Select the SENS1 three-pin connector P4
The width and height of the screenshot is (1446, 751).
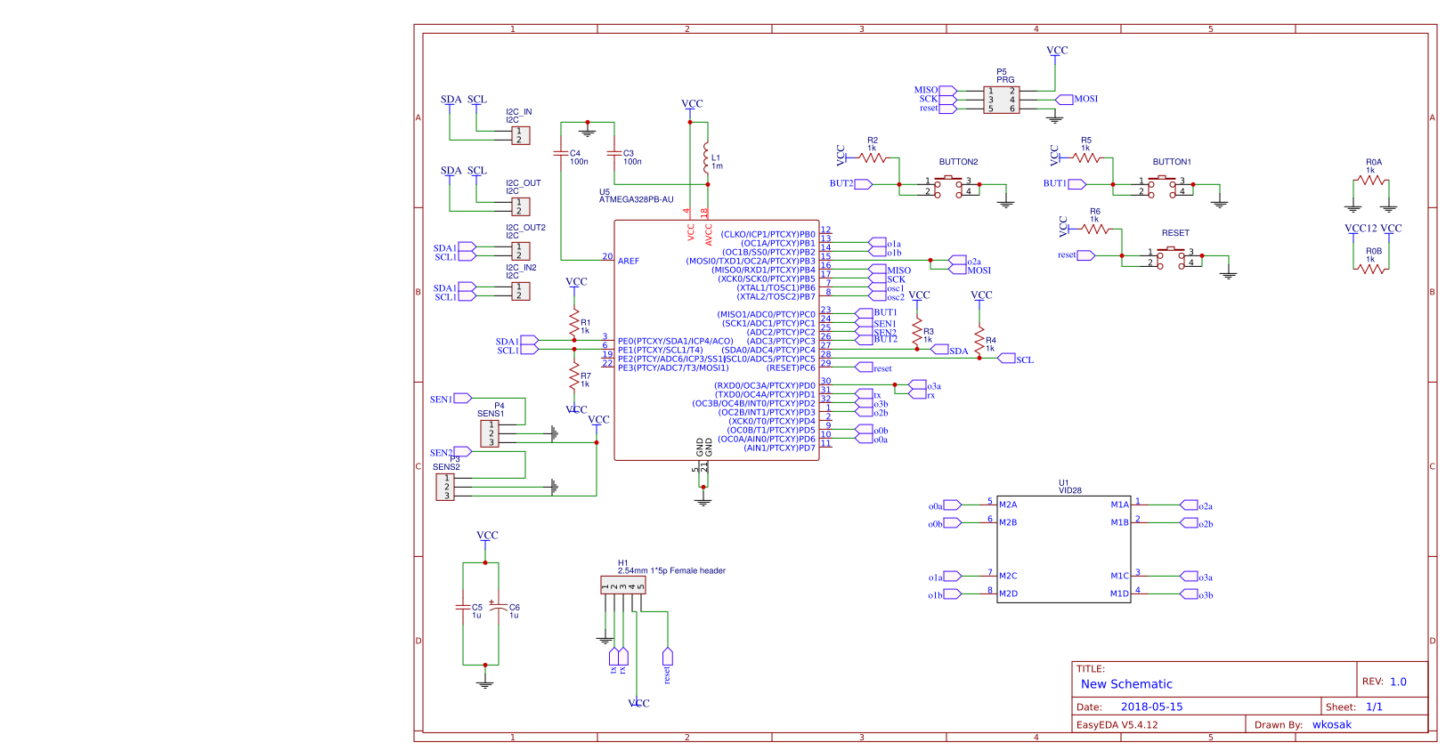pyautogui.click(x=490, y=433)
